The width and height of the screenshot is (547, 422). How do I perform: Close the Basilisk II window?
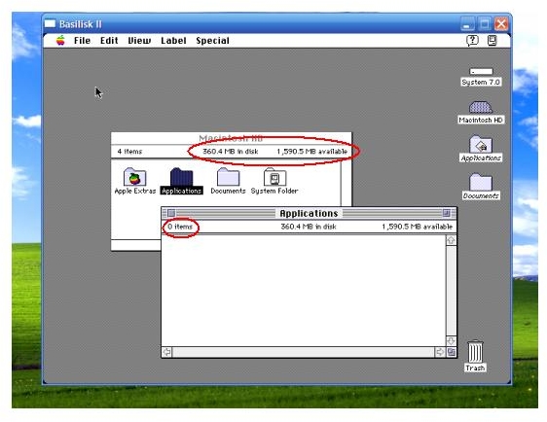pyautogui.click(x=501, y=24)
